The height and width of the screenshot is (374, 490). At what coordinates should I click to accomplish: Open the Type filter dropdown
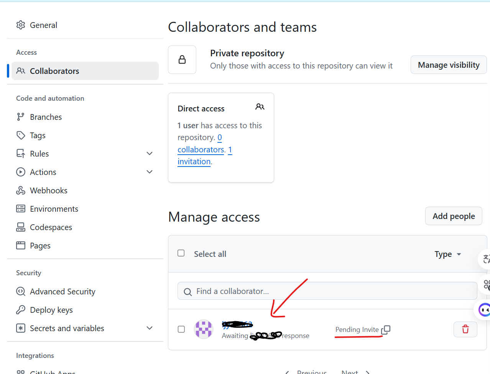tap(448, 254)
